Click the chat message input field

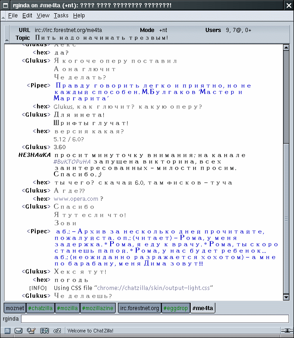(x=155, y=319)
